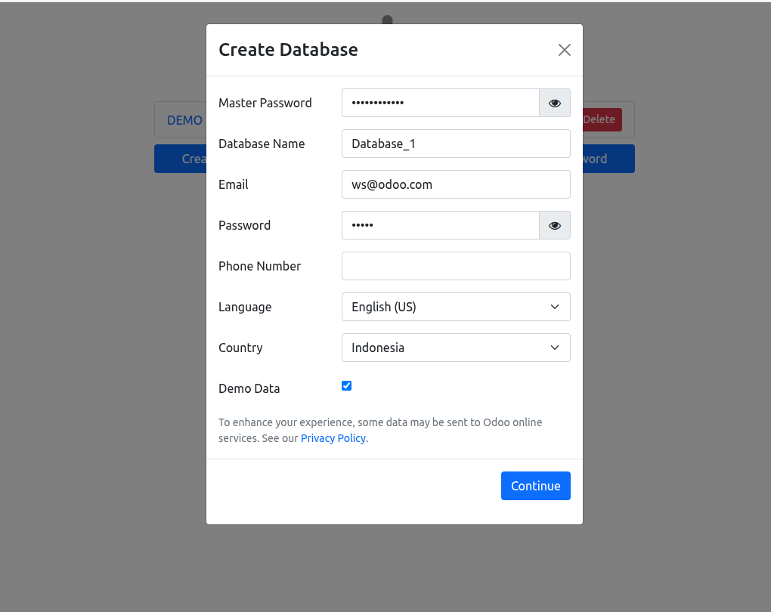This screenshot has width=771, height=612.
Task: Click into the Master Password field
Action: pos(440,103)
